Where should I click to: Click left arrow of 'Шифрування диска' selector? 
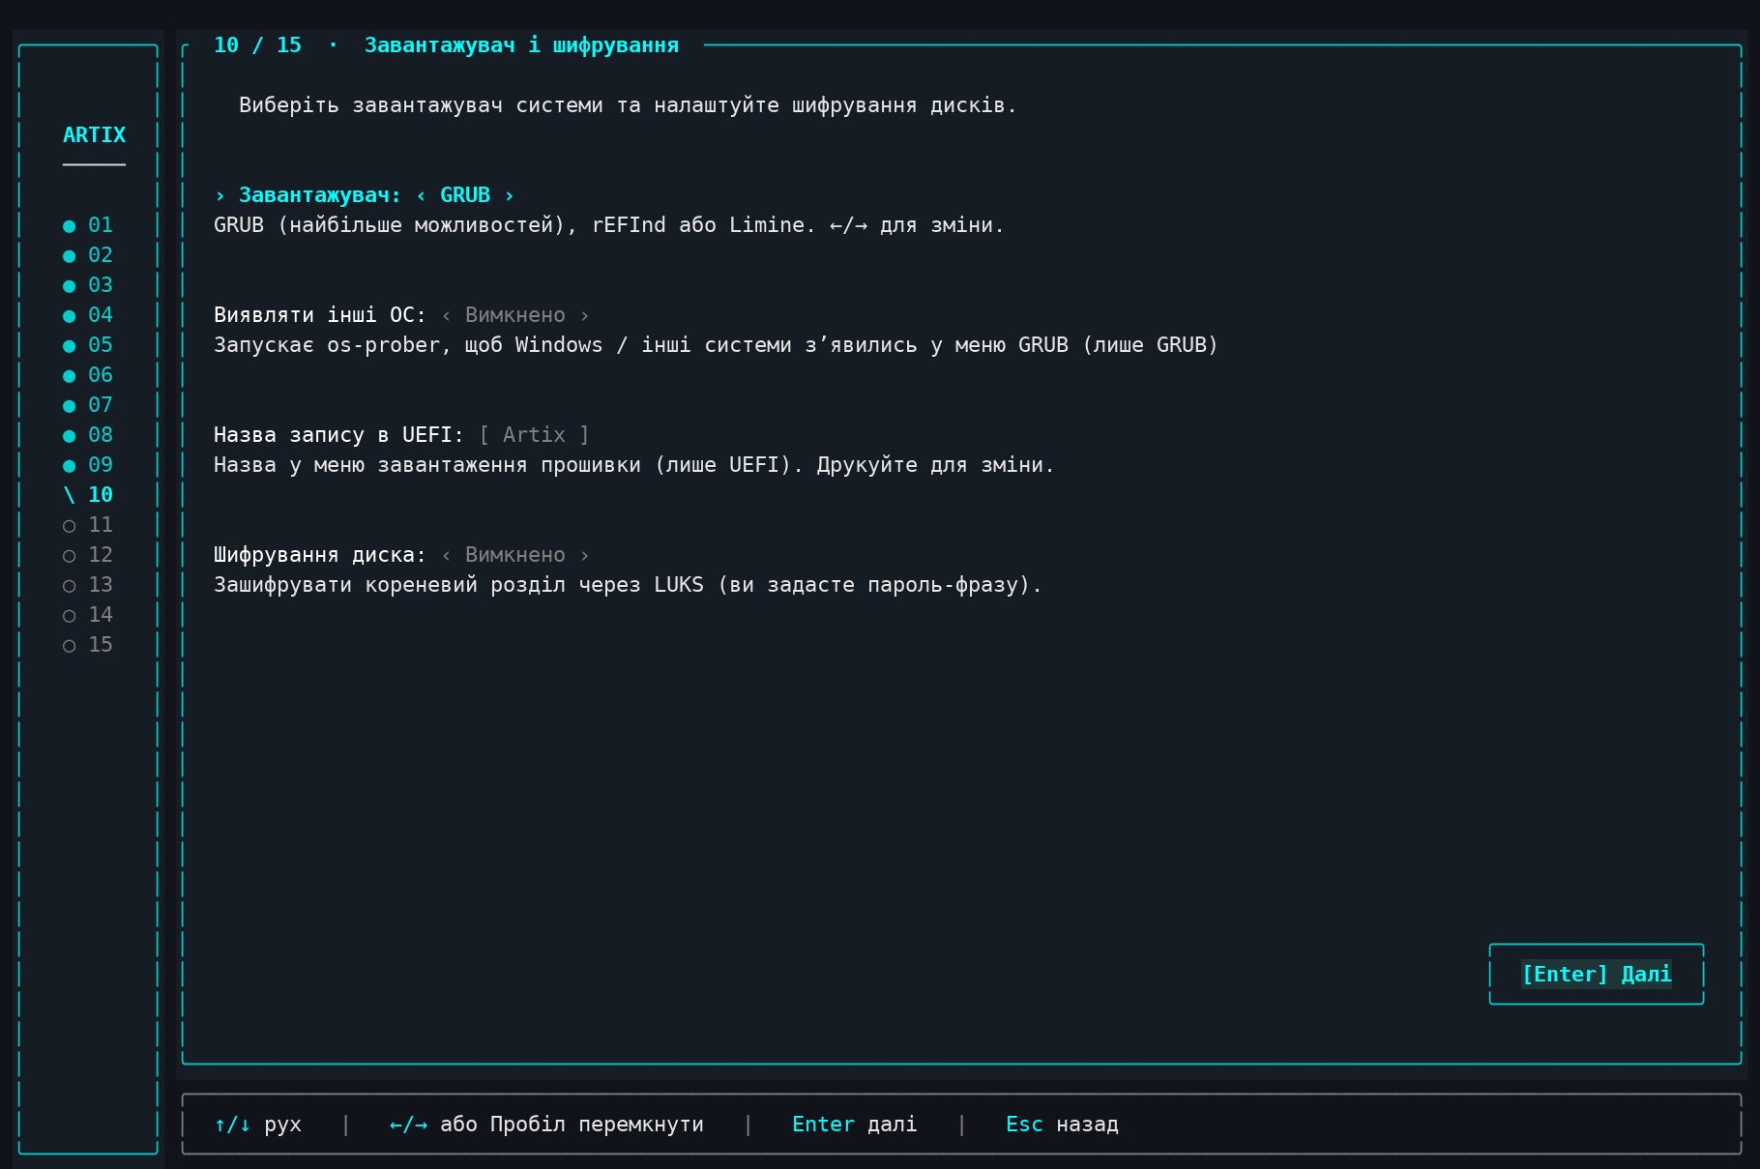coord(446,555)
